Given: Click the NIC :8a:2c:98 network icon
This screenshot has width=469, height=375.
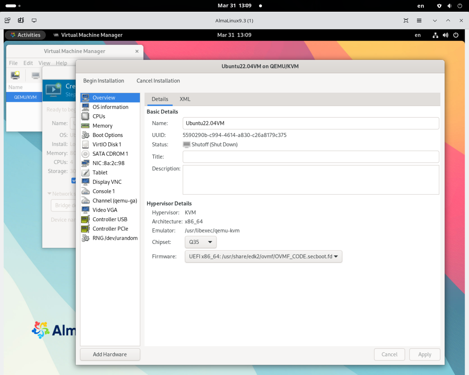Looking at the screenshot, I should pyautogui.click(x=85, y=163).
